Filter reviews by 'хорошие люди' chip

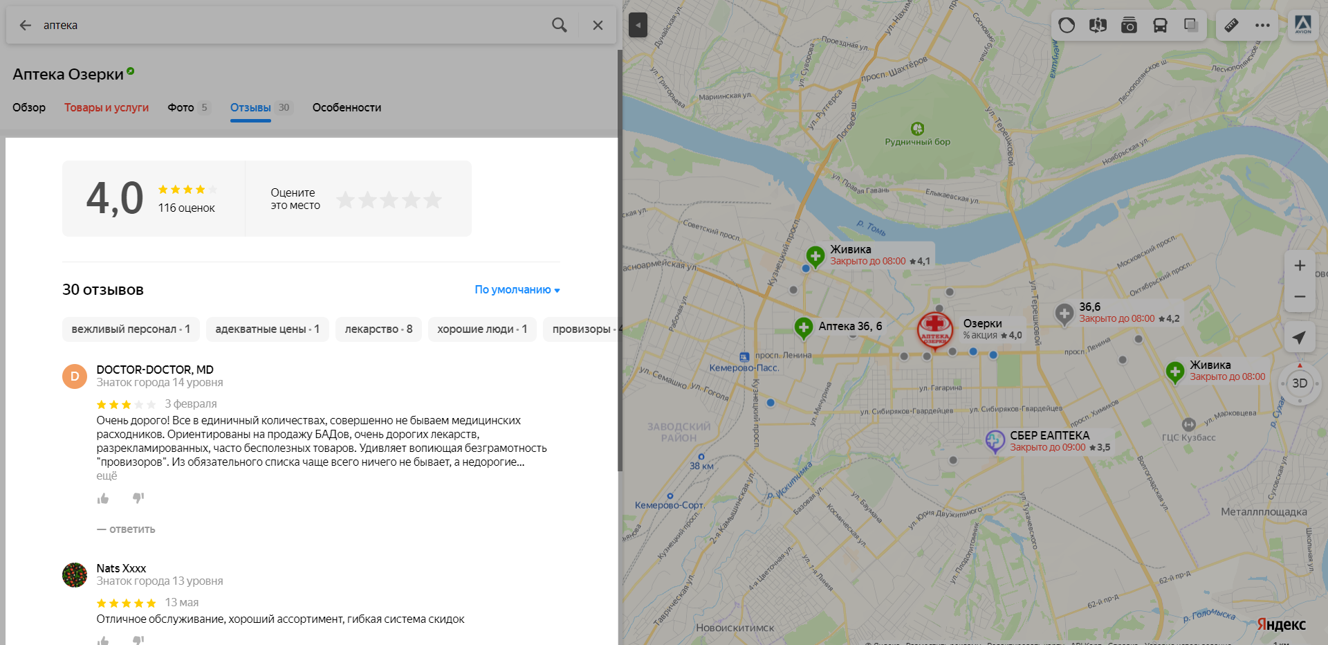click(x=482, y=329)
